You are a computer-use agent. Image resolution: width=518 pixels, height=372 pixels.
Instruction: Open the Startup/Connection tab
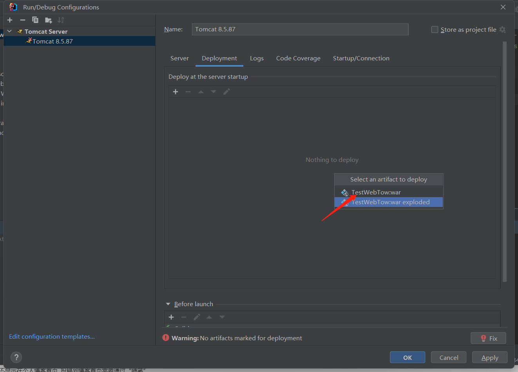(x=361, y=58)
